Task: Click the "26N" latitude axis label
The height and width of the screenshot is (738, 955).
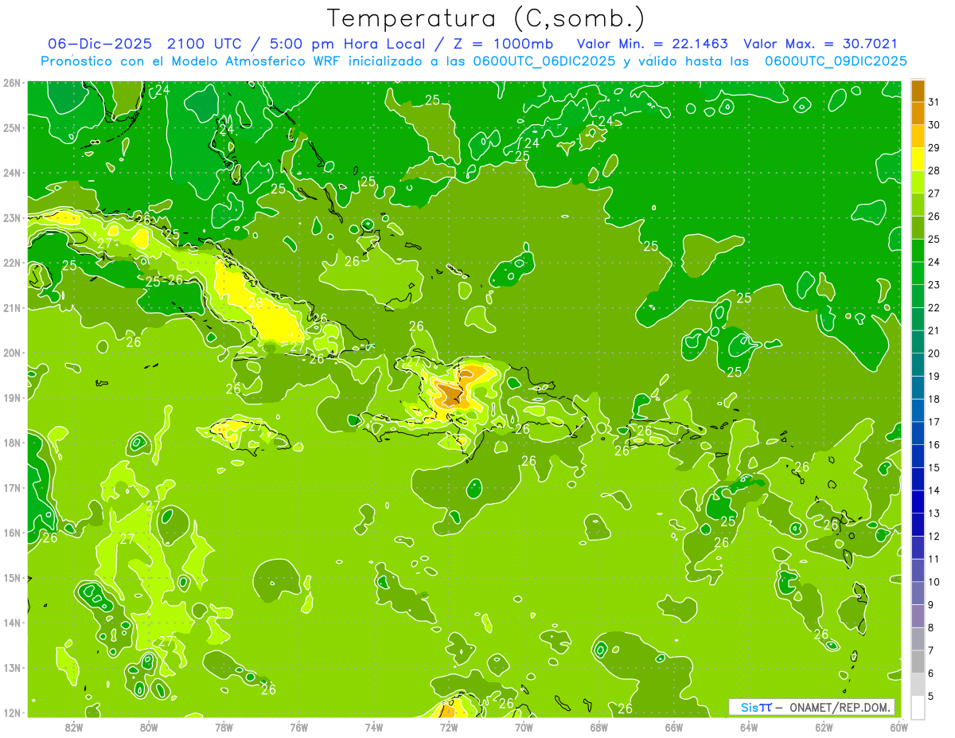Action: click(x=11, y=83)
